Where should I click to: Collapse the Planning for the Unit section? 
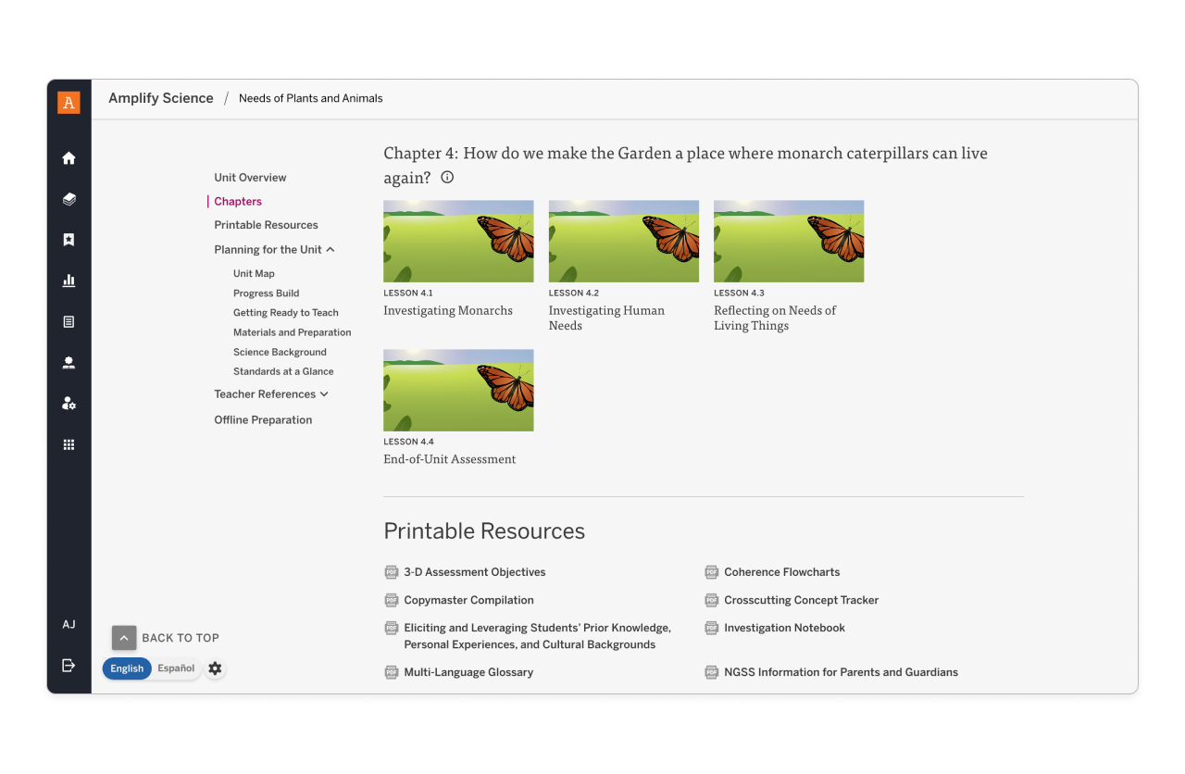(330, 250)
